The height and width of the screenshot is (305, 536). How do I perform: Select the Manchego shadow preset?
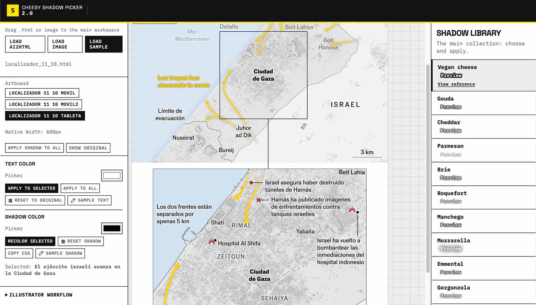pos(484,221)
